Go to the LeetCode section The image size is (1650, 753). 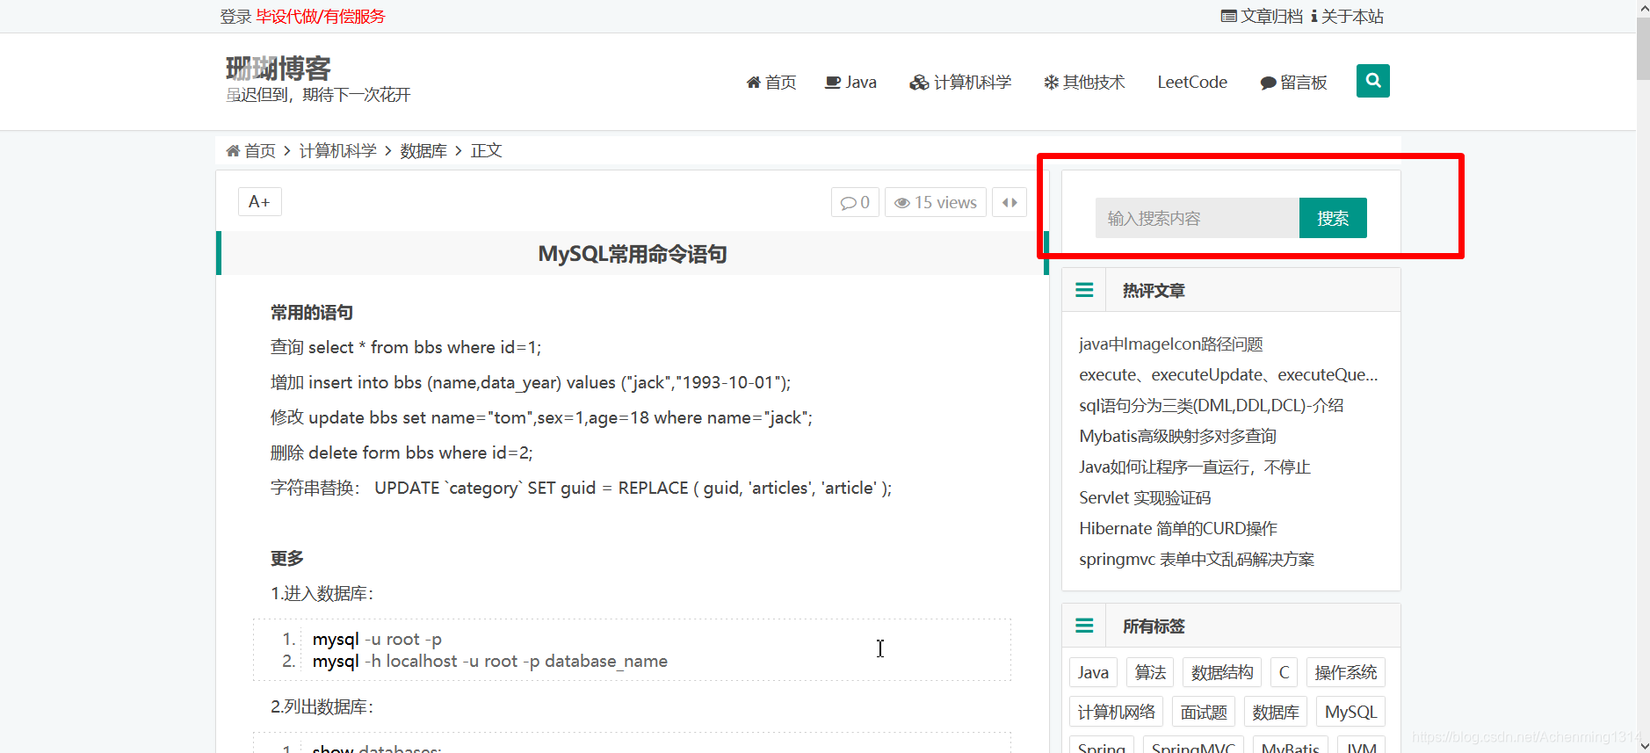pos(1192,82)
